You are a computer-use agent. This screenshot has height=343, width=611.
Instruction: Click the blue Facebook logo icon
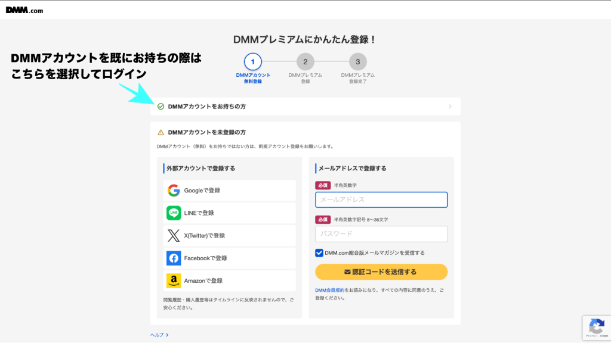click(174, 258)
